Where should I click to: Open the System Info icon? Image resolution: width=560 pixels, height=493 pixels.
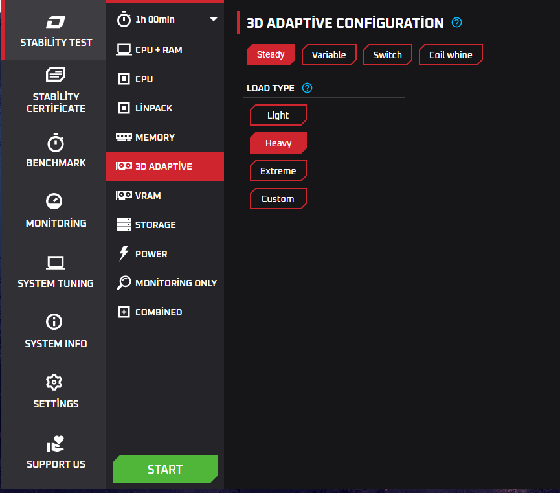pos(54,321)
